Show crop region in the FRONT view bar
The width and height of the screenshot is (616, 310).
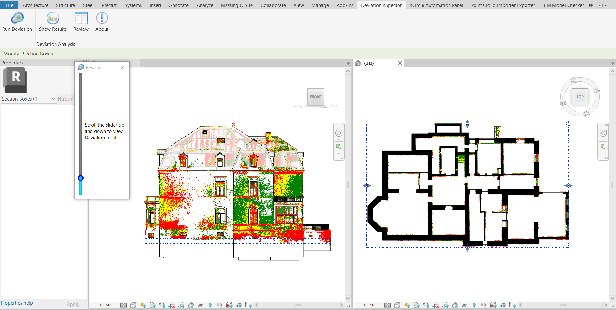tap(181, 305)
